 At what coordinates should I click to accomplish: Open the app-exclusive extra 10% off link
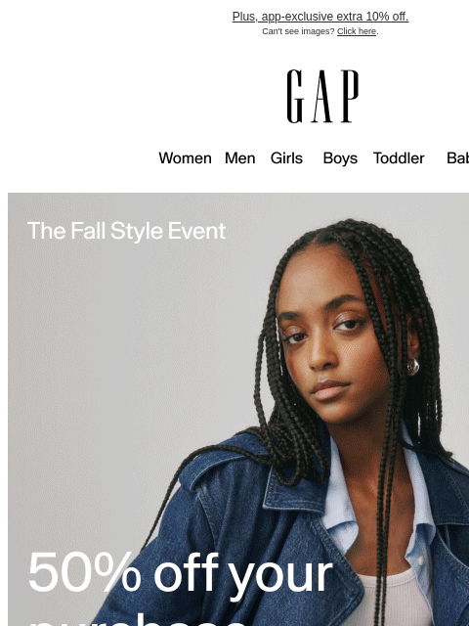click(x=320, y=17)
